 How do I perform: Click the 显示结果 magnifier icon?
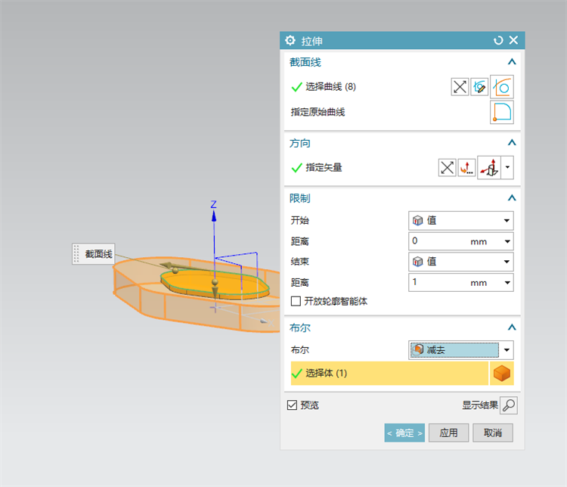pyautogui.click(x=509, y=405)
